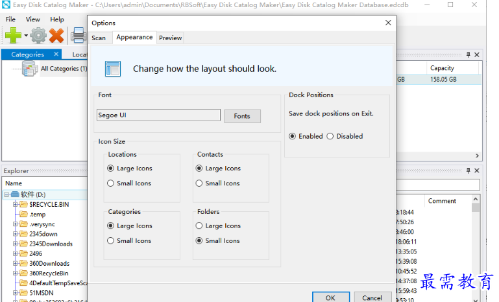Click the All Categories database icon
Screen dimensions: 499x302
[x=30, y=68]
